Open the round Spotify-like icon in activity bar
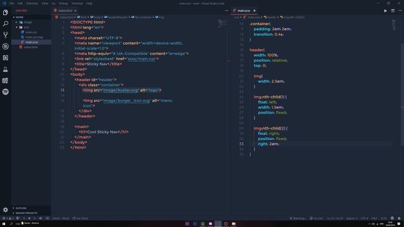Screen dimensions: 404x227 click(x=6, y=91)
